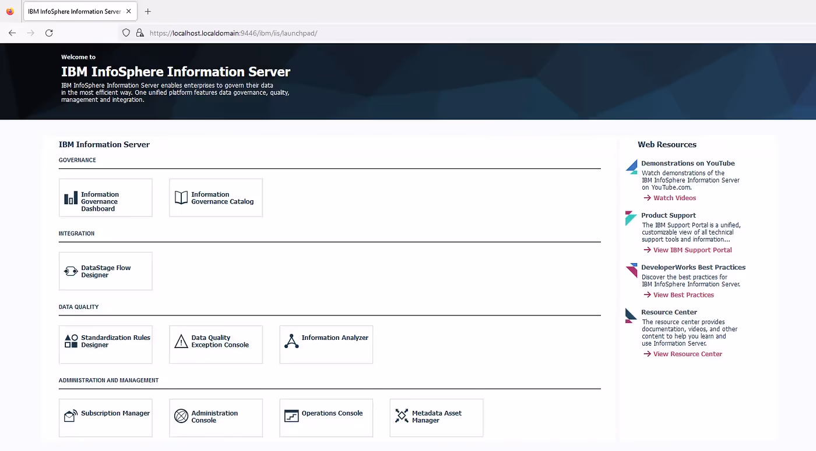This screenshot has height=451, width=816.
Task: Launch the Information Analyzer tile
Action: (326, 345)
